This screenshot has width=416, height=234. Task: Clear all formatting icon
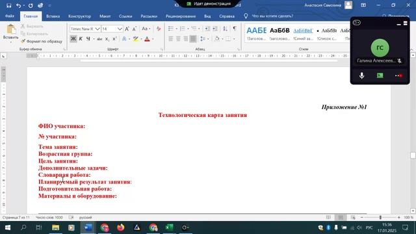(159, 29)
